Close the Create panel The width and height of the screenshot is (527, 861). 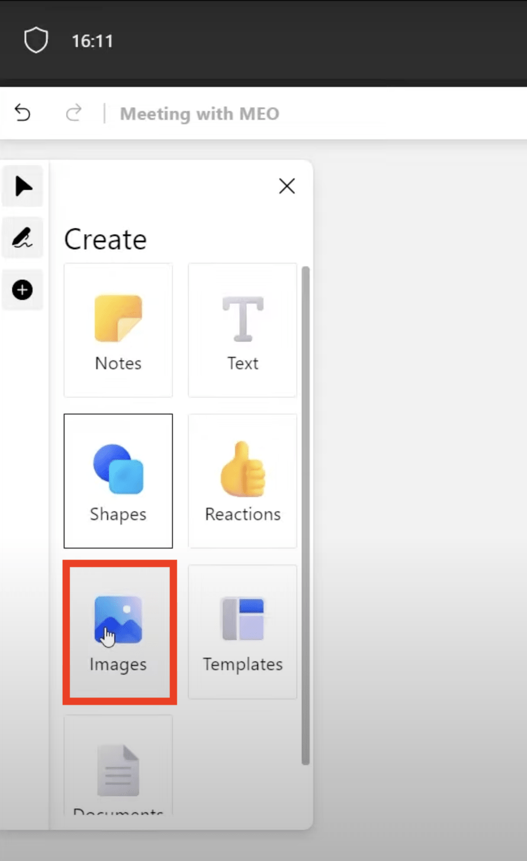[287, 186]
